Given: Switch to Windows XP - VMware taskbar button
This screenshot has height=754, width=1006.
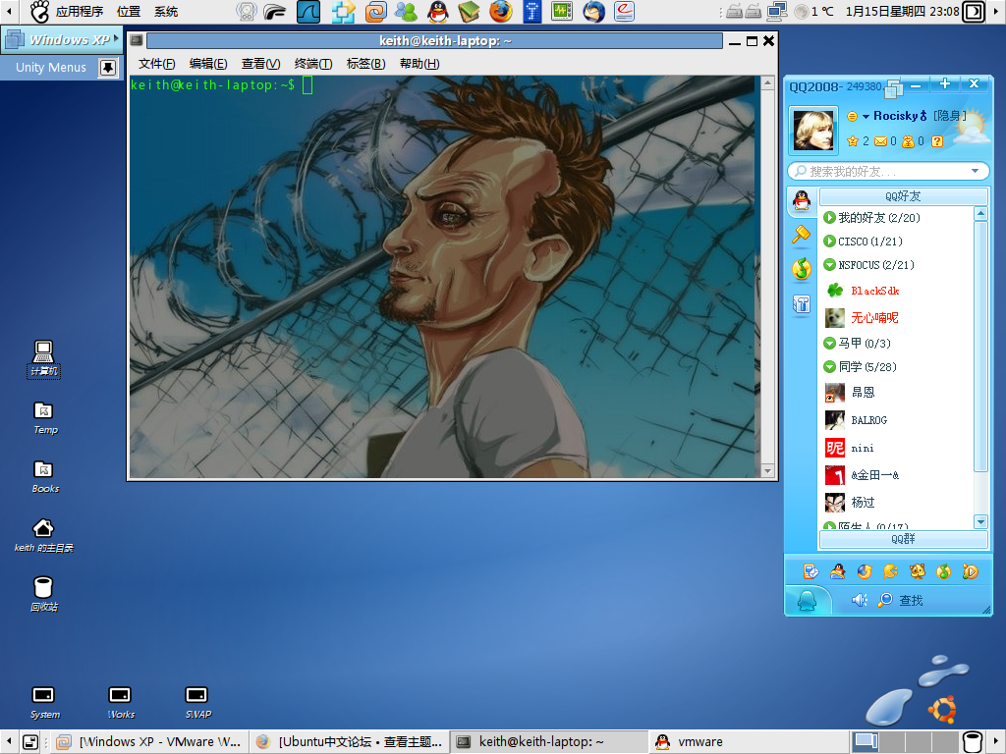Looking at the screenshot, I should click(149, 742).
